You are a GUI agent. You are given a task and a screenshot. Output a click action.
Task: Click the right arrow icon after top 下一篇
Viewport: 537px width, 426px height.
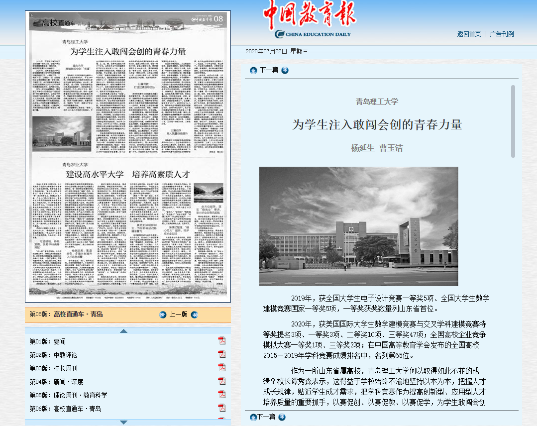(285, 70)
